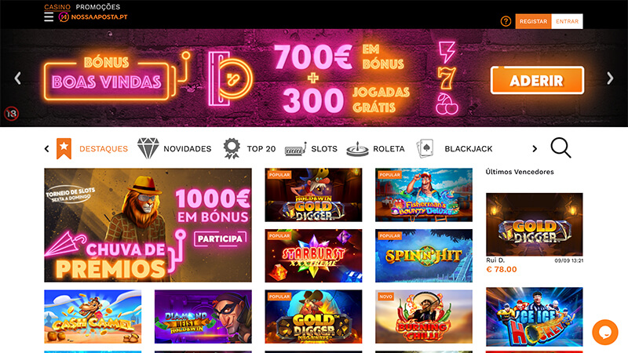Click the Registar button
The image size is (628, 353).
[x=533, y=21]
